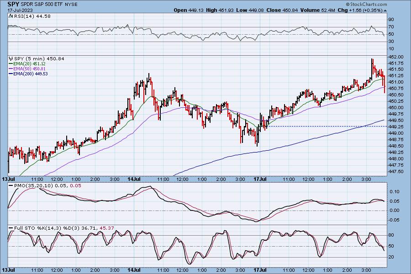Click the Low value 449.08
The image size is (411, 274).
coord(256,10)
